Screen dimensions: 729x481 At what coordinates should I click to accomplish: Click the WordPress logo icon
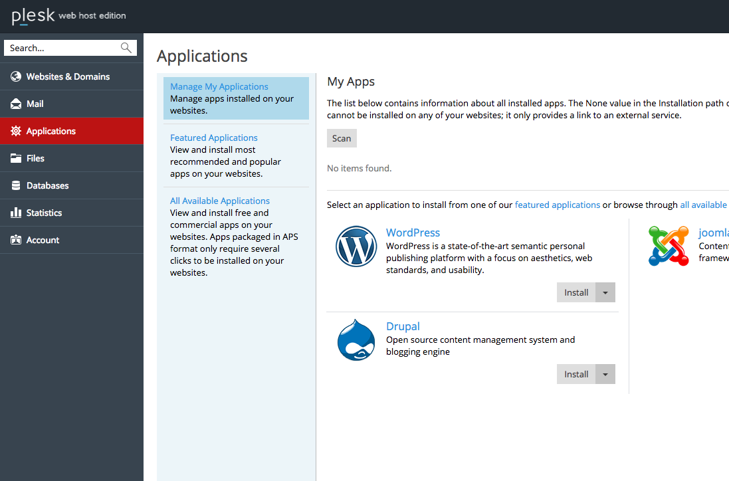click(x=356, y=246)
